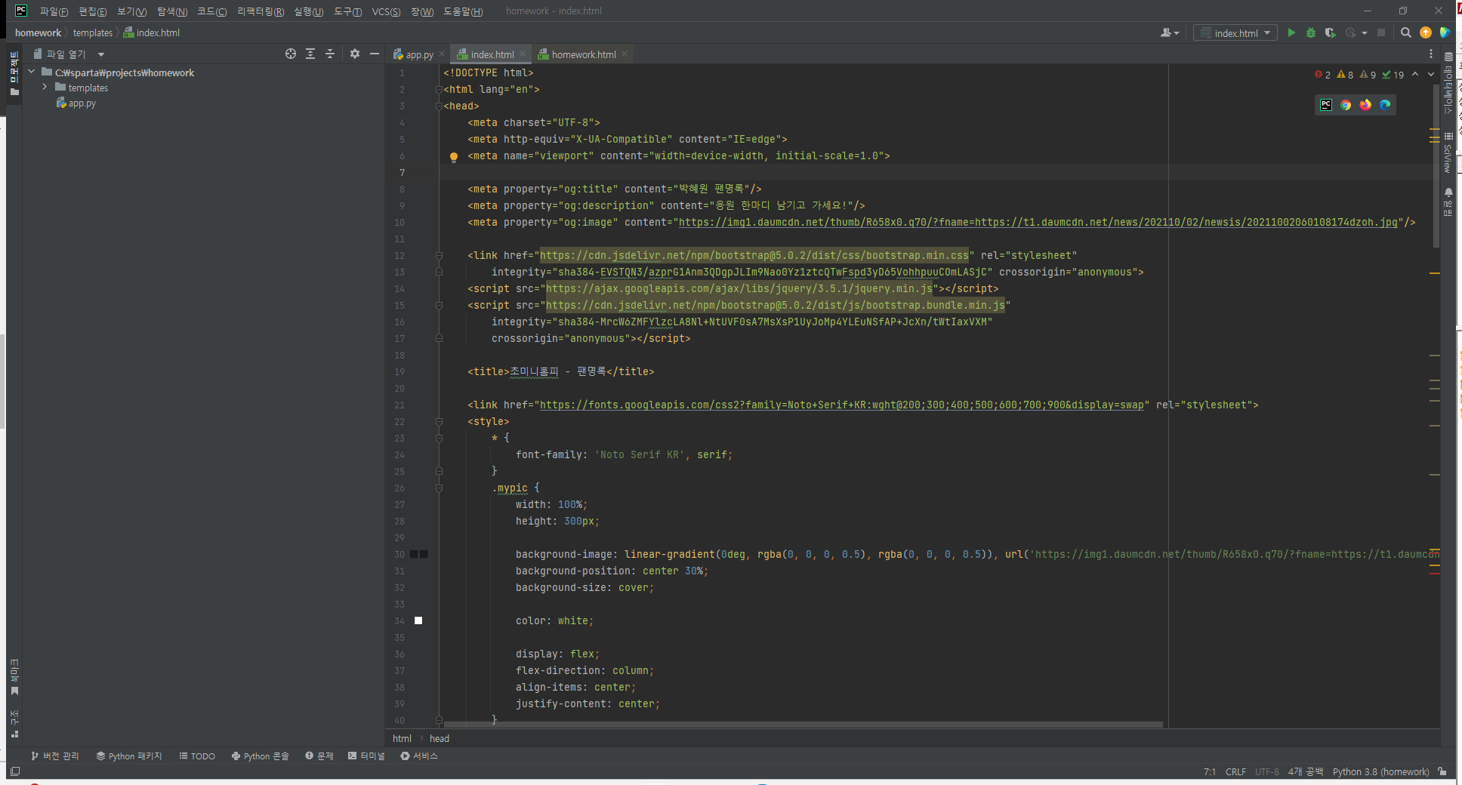Collapse all items in project panel
Viewport: 1462px width, 785px height.
click(x=330, y=54)
